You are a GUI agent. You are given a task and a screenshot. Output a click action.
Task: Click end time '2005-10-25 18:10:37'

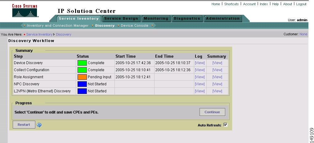173,63
